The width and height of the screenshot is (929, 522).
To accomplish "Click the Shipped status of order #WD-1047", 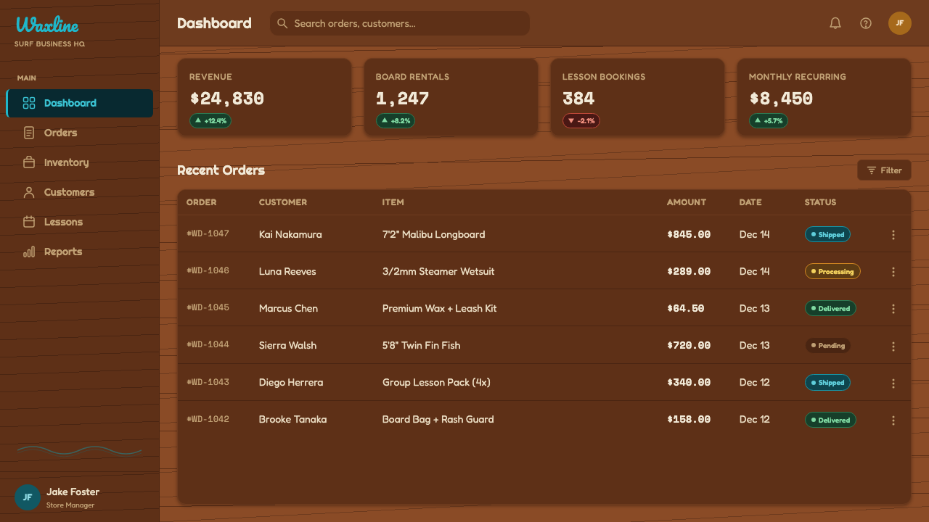I will click(827, 235).
